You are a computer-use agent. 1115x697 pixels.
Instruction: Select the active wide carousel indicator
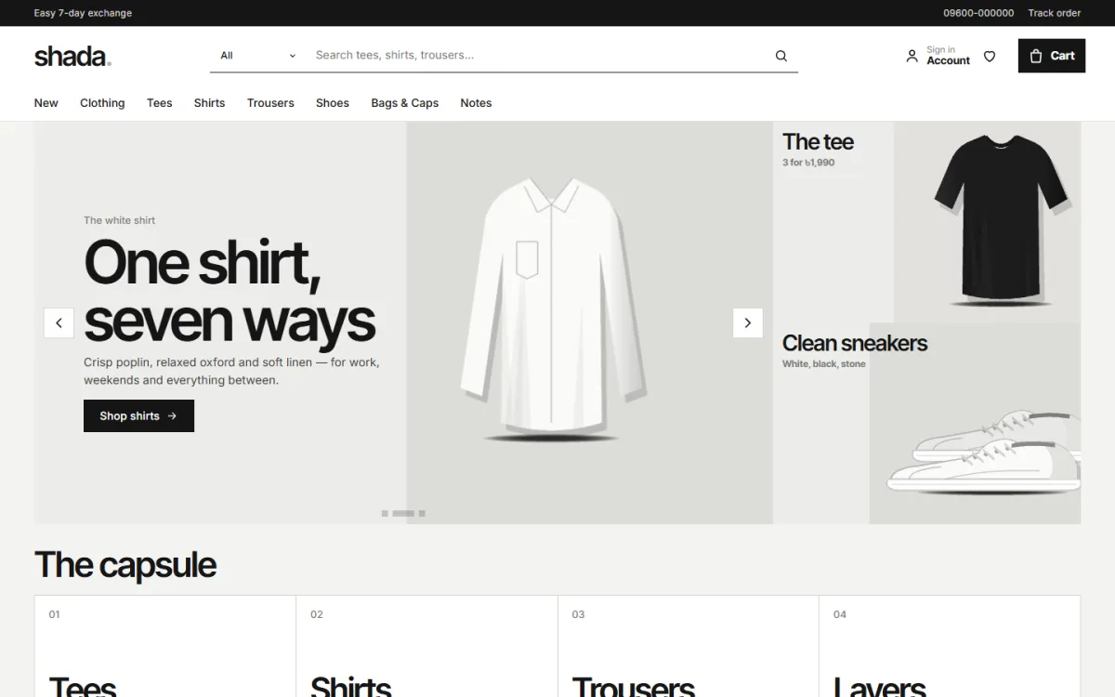coord(403,513)
